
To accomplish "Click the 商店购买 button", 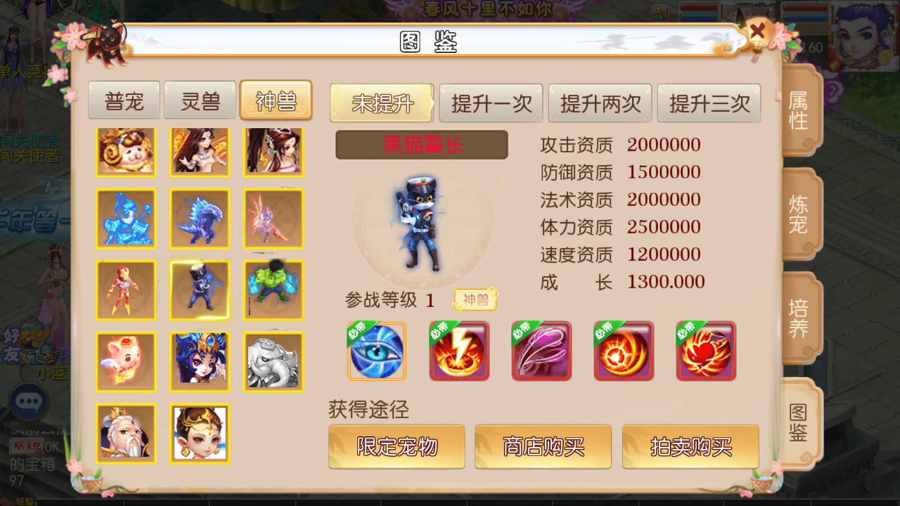I will pos(543,446).
